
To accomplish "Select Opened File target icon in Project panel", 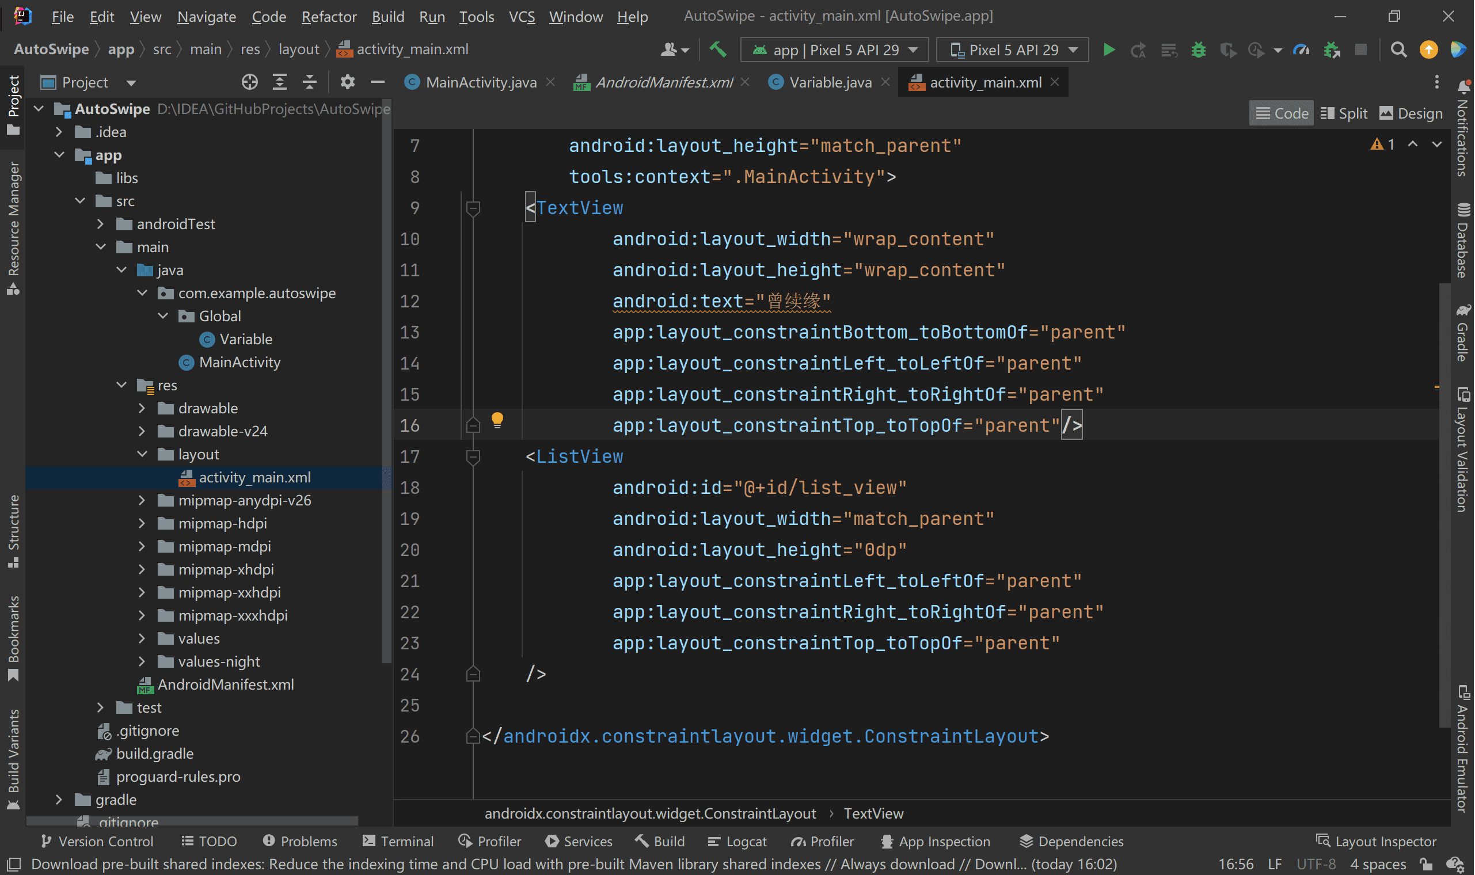I will [250, 82].
